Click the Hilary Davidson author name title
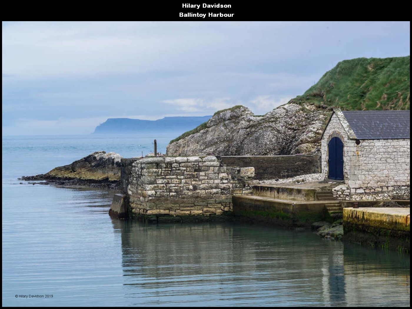Image resolution: width=412 pixels, height=309 pixels. click(x=206, y=6)
